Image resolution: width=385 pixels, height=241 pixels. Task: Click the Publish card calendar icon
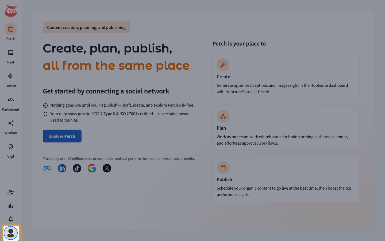tap(223, 168)
